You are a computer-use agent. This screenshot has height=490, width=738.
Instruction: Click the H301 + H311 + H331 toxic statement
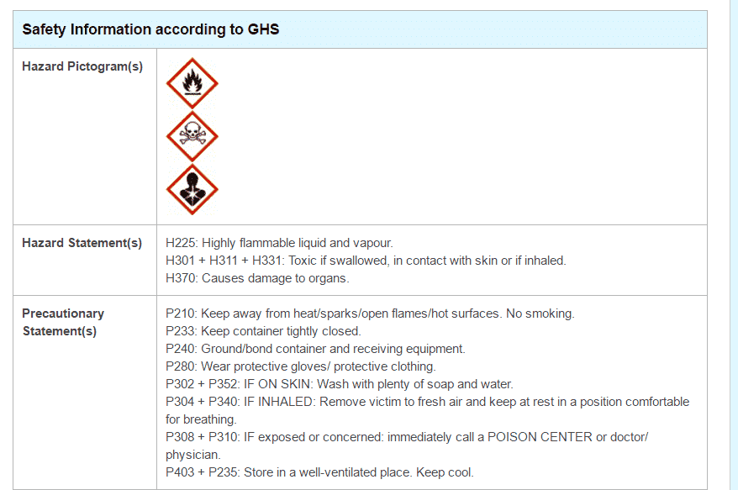[366, 261]
